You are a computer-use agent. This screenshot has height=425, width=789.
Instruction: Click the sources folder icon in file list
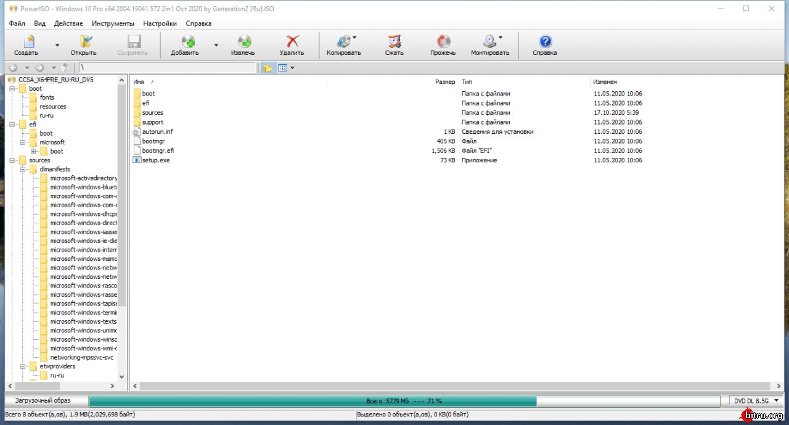[137, 113]
